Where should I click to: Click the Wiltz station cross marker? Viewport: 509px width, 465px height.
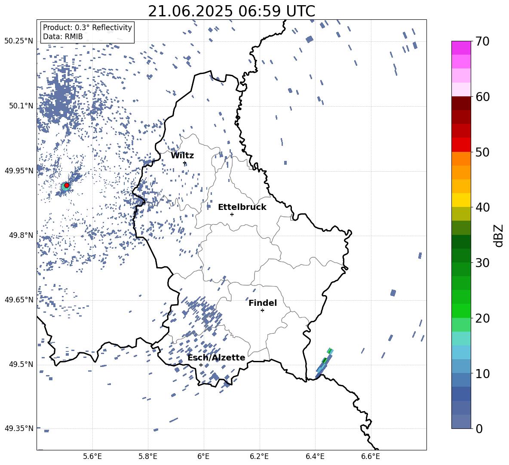tap(185, 163)
